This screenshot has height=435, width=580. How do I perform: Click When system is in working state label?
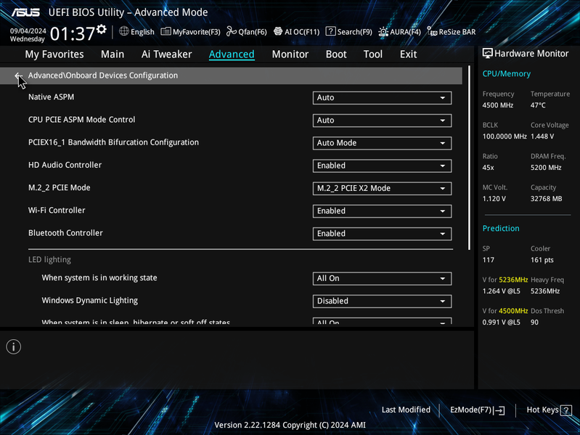tap(99, 278)
